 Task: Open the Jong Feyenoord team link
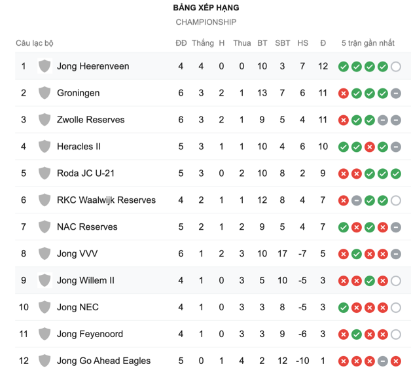pos(90,334)
